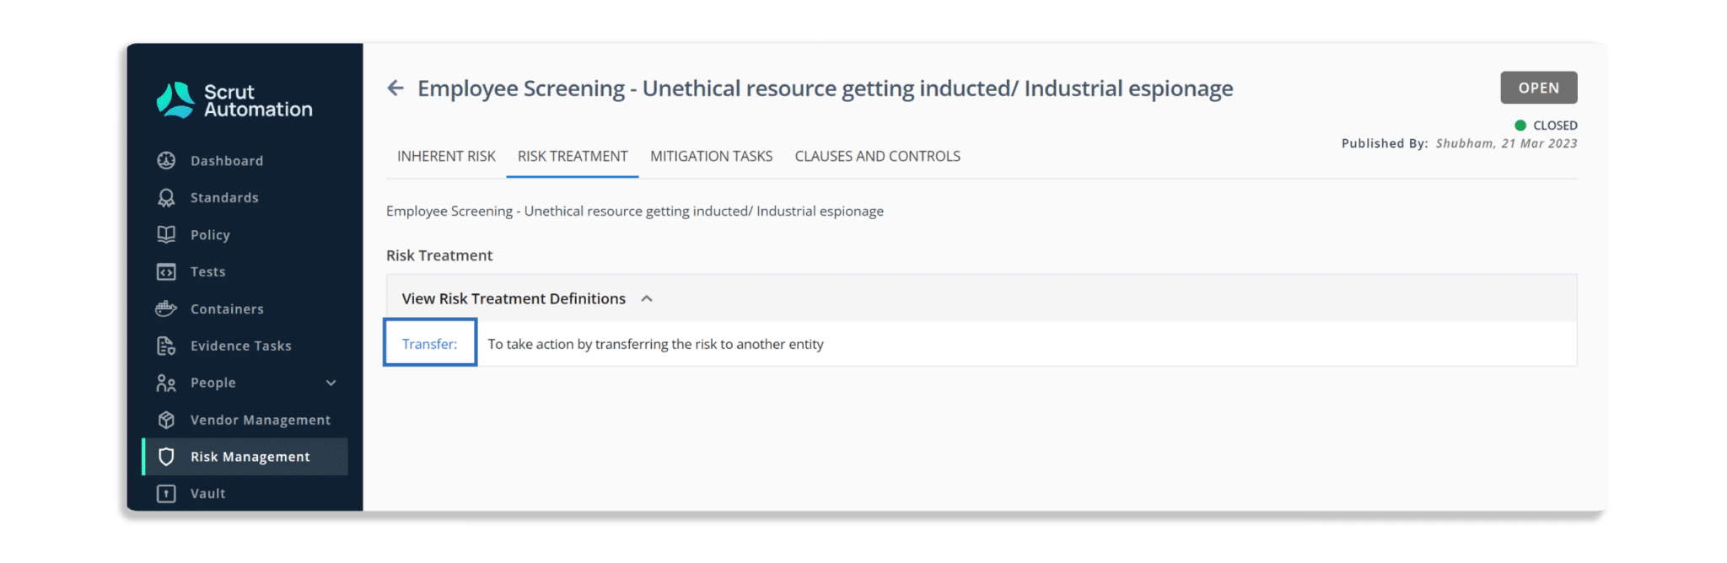Viewport: 1727px width, 563px height.
Task: Click the Vendor Management cube icon
Action: click(x=166, y=420)
